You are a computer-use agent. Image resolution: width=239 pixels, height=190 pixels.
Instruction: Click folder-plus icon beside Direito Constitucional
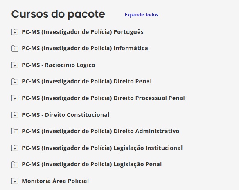pos(15,115)
